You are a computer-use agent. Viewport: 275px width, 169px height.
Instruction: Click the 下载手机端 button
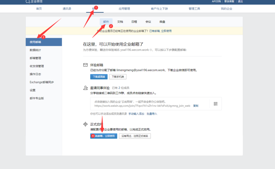click(x=118, y=77)
